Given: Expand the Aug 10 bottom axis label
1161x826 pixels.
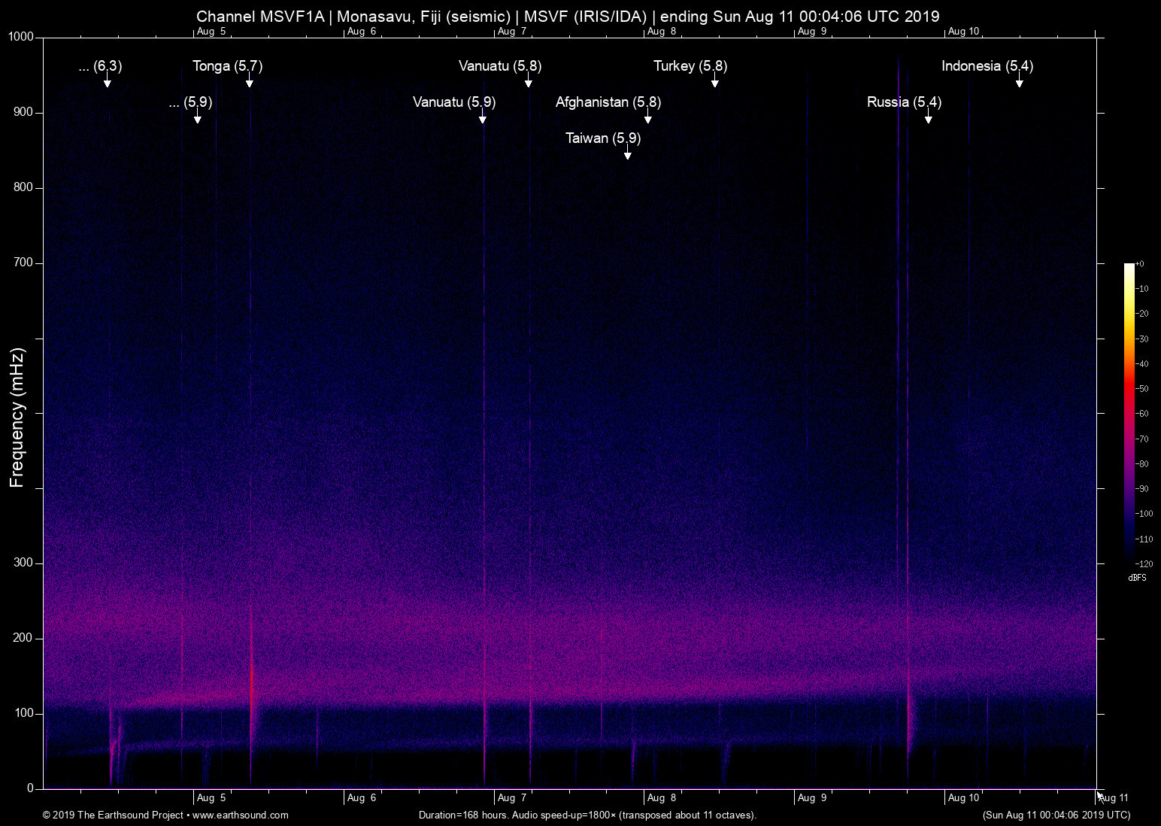Looking at the screenshot, I should click(965, 797).
